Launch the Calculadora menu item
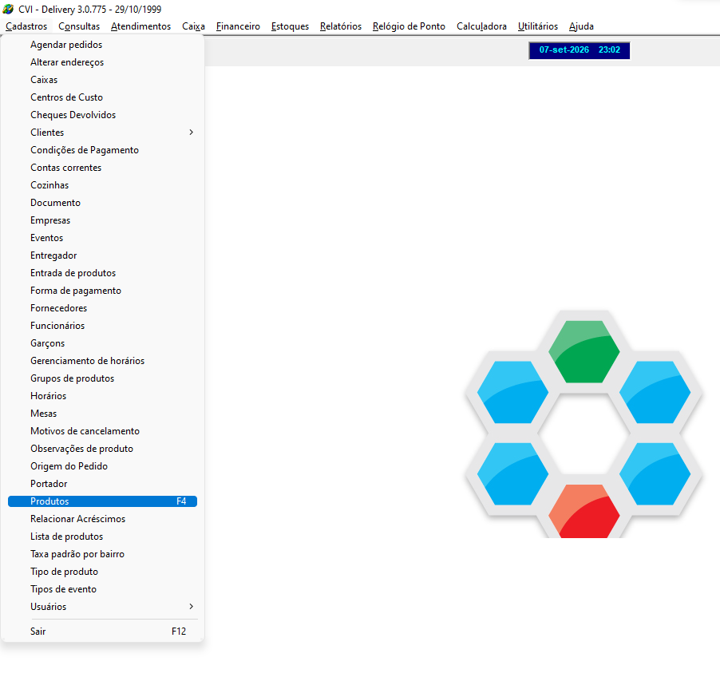This screenshot has height=693, width=720. pyautogui.click(x=481, y=26)
